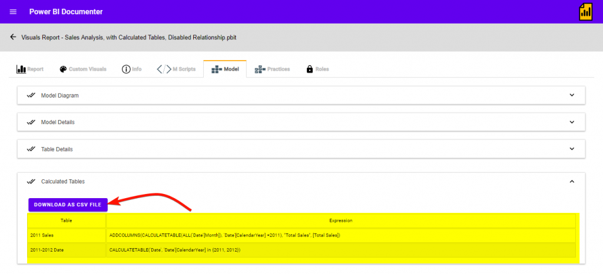
Task: Click the Power BI Documenter title
Action: (66, 12)
